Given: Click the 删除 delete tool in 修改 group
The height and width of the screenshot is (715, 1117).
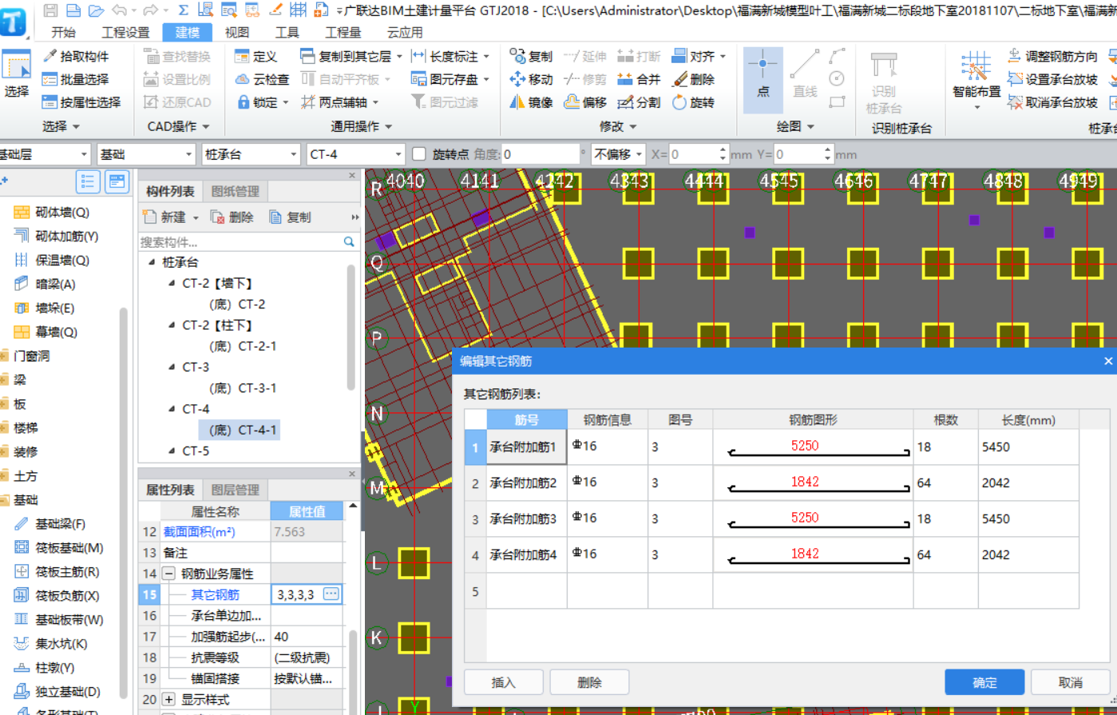Looking at the screenshot, I should point(693,80).
